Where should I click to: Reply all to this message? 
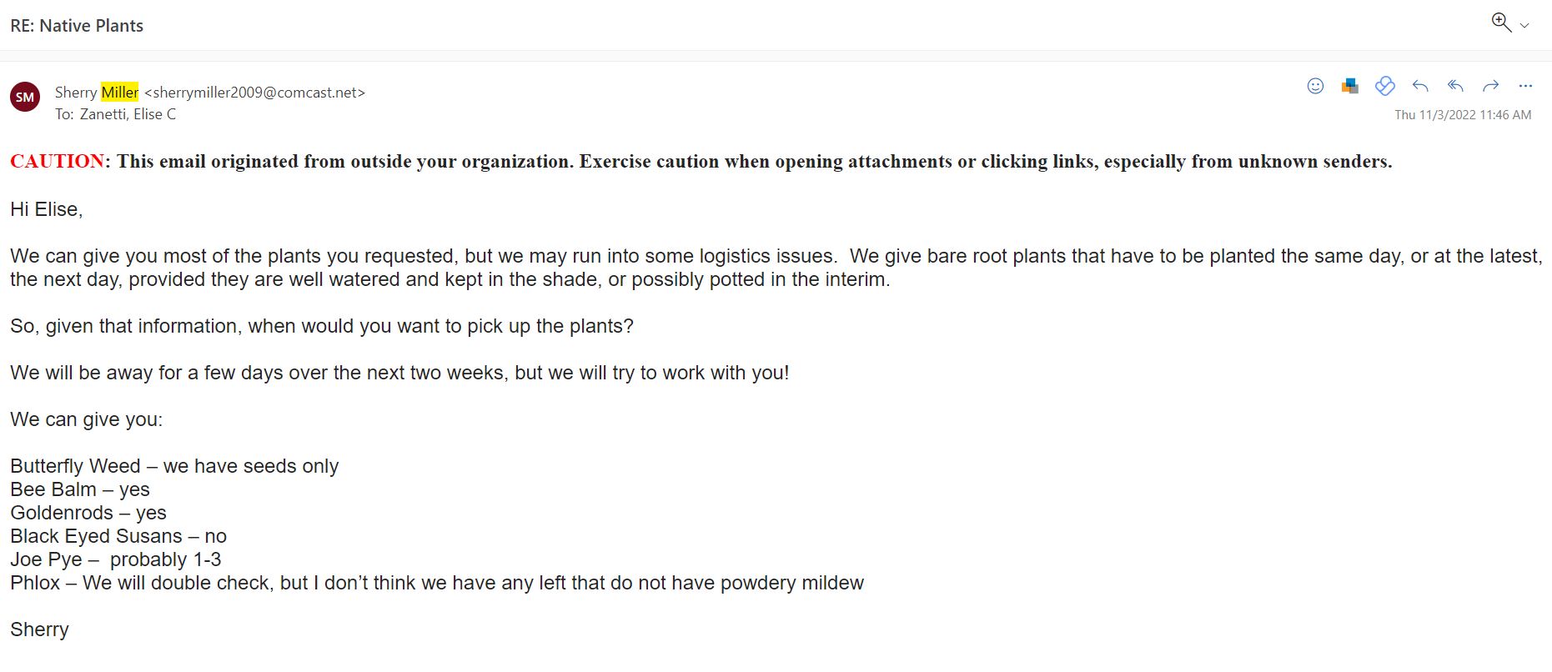coord(1455,86)
